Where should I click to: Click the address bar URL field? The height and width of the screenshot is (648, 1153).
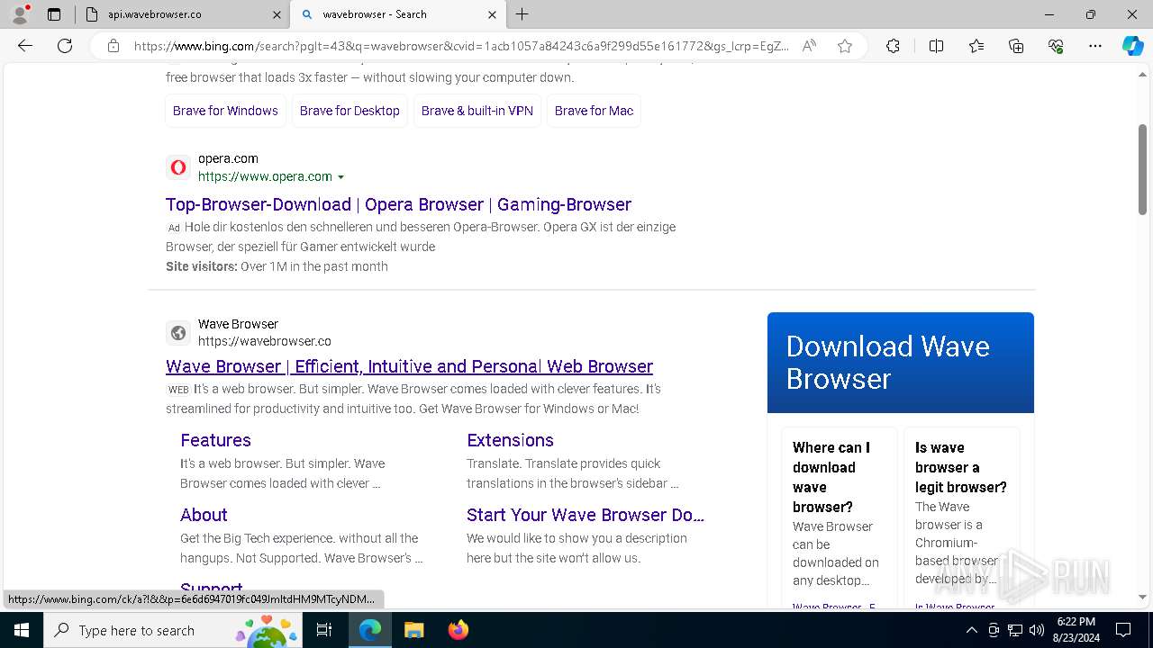tap(461, 46)
